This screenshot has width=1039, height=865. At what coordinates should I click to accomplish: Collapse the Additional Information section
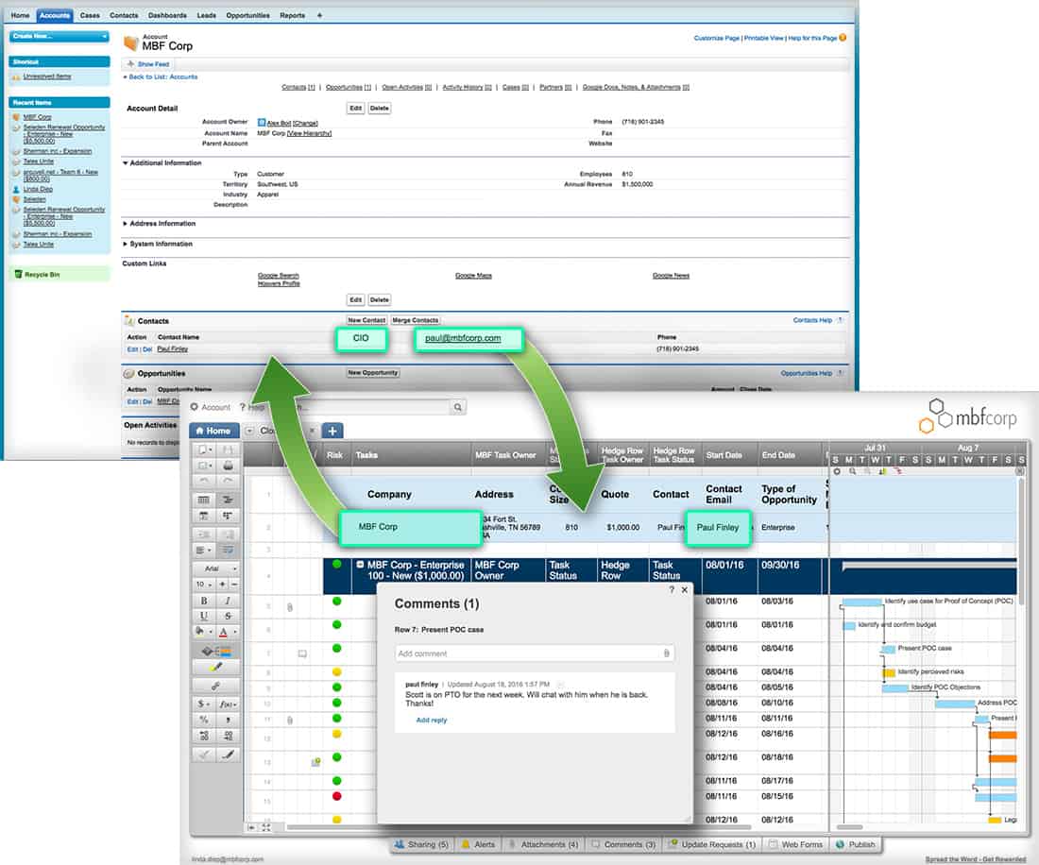[x=126, y=163]
